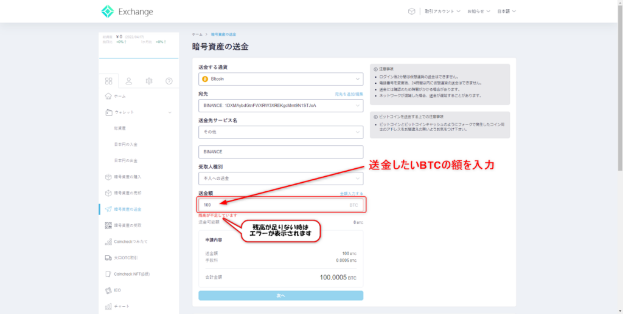Open the 送金先サービス名 その他 dropdown
The height and width of the screenshot is (314, 623).
coord(281,132)
